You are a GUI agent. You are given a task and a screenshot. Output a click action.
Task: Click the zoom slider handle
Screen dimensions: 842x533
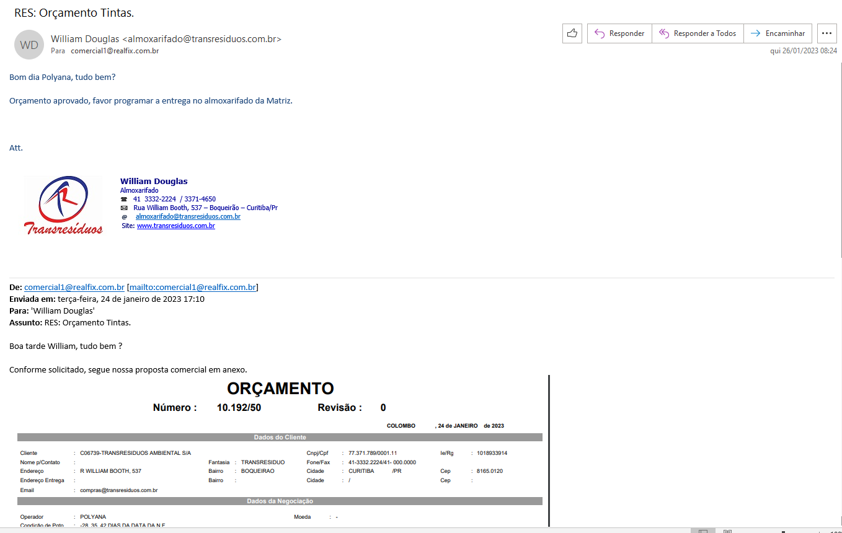782,531
